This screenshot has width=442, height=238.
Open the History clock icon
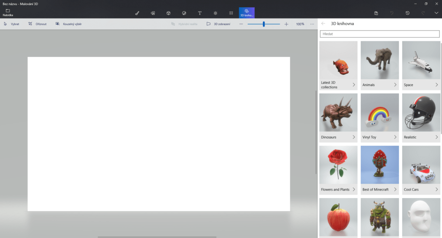pos(407,13)
